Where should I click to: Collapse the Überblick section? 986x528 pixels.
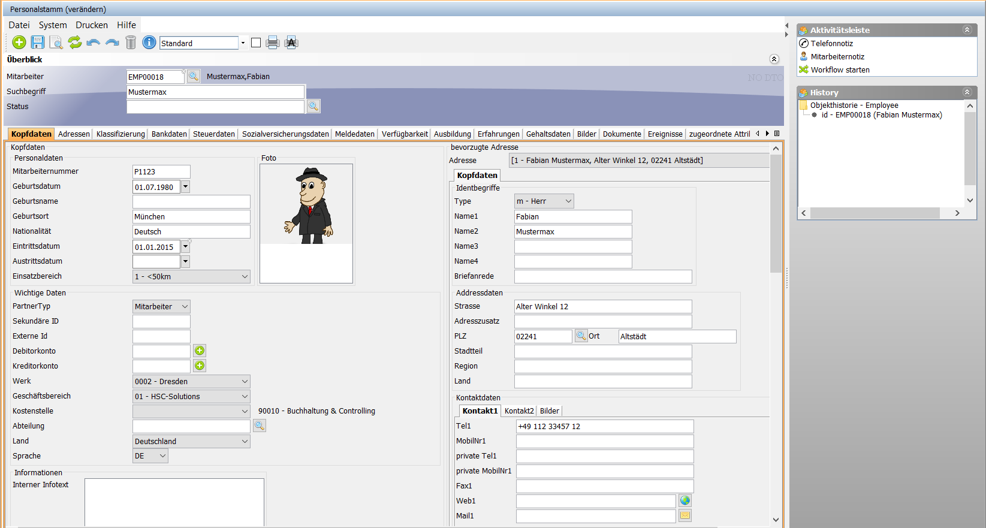coord(774,59)
